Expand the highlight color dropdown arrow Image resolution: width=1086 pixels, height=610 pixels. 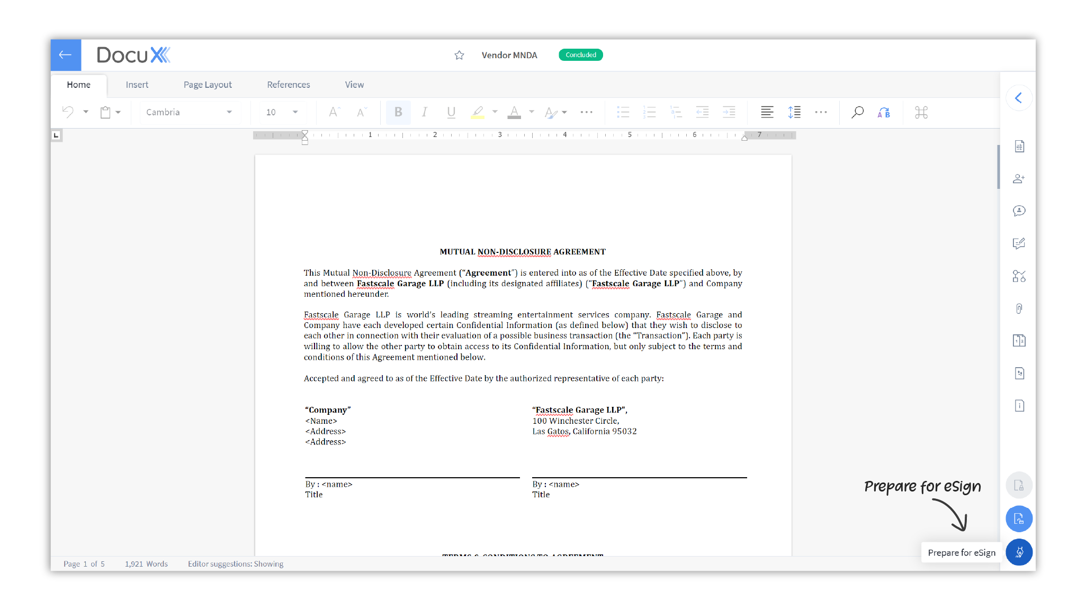point(495,112)
